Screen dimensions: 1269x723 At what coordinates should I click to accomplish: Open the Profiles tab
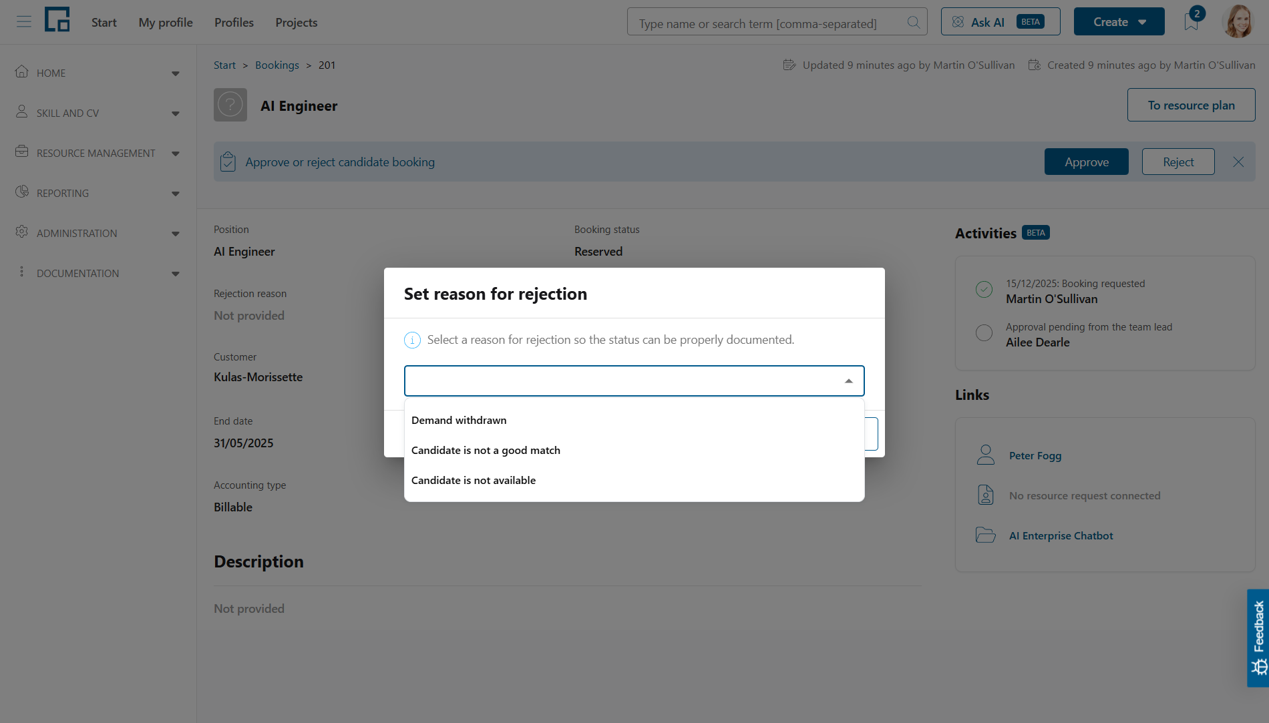point(234,22)
